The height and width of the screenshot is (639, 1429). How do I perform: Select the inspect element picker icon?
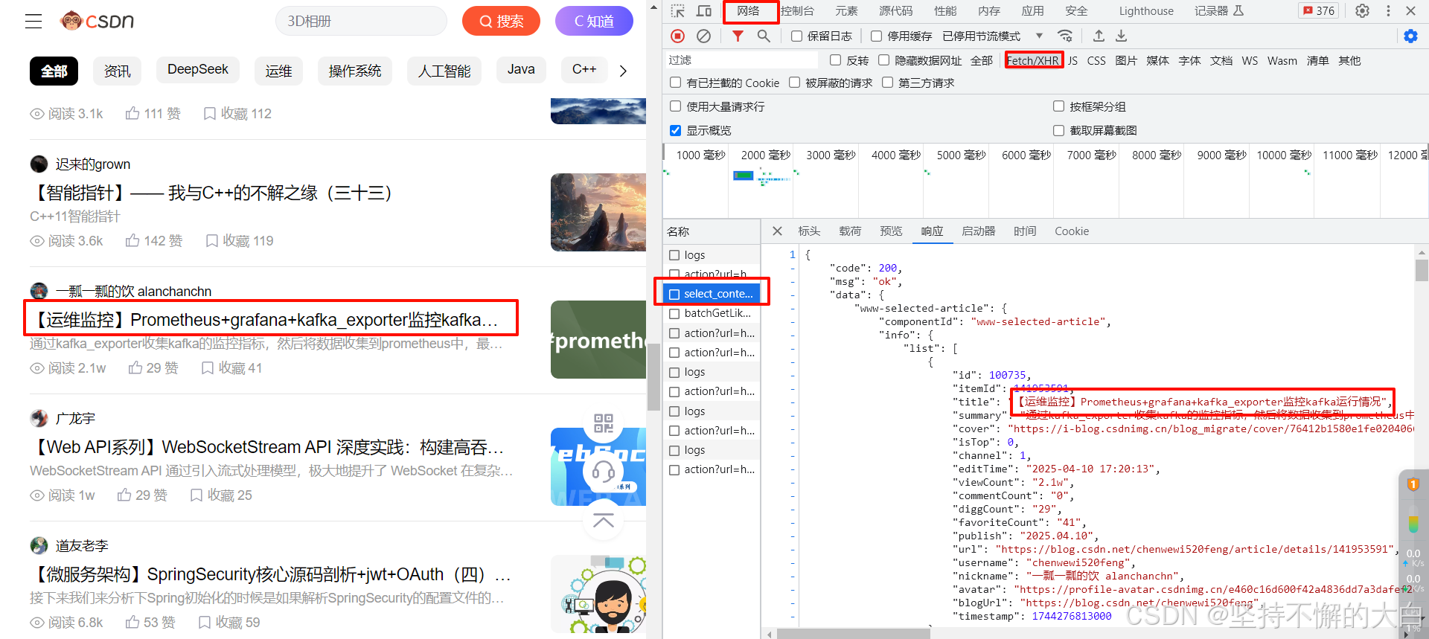click(677, 10)
